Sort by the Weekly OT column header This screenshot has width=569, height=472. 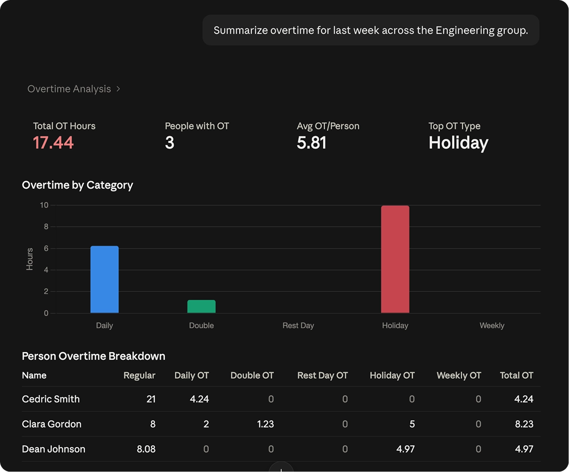(459, 376)
